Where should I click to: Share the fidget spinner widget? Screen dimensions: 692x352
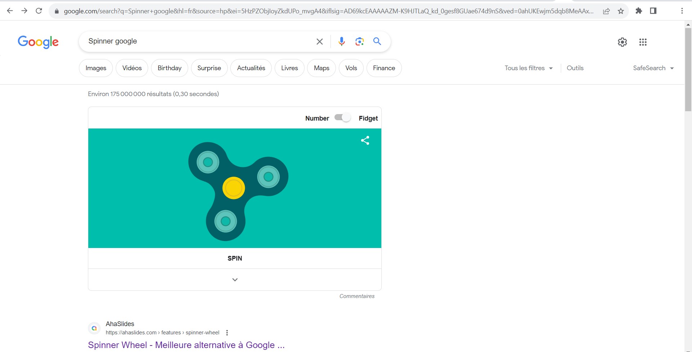click(x=365, y=140)
